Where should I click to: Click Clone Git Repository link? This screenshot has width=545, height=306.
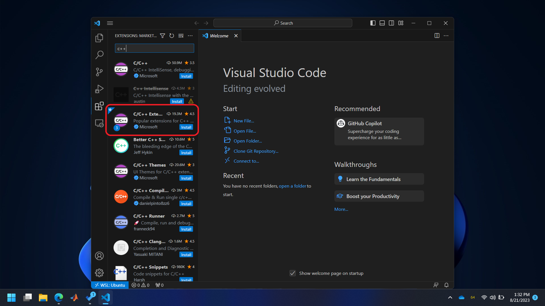tap(256, 151)
